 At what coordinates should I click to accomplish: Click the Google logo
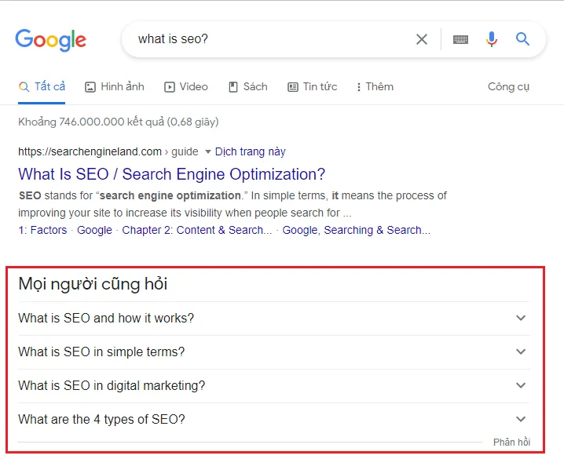tap(50, 40)
